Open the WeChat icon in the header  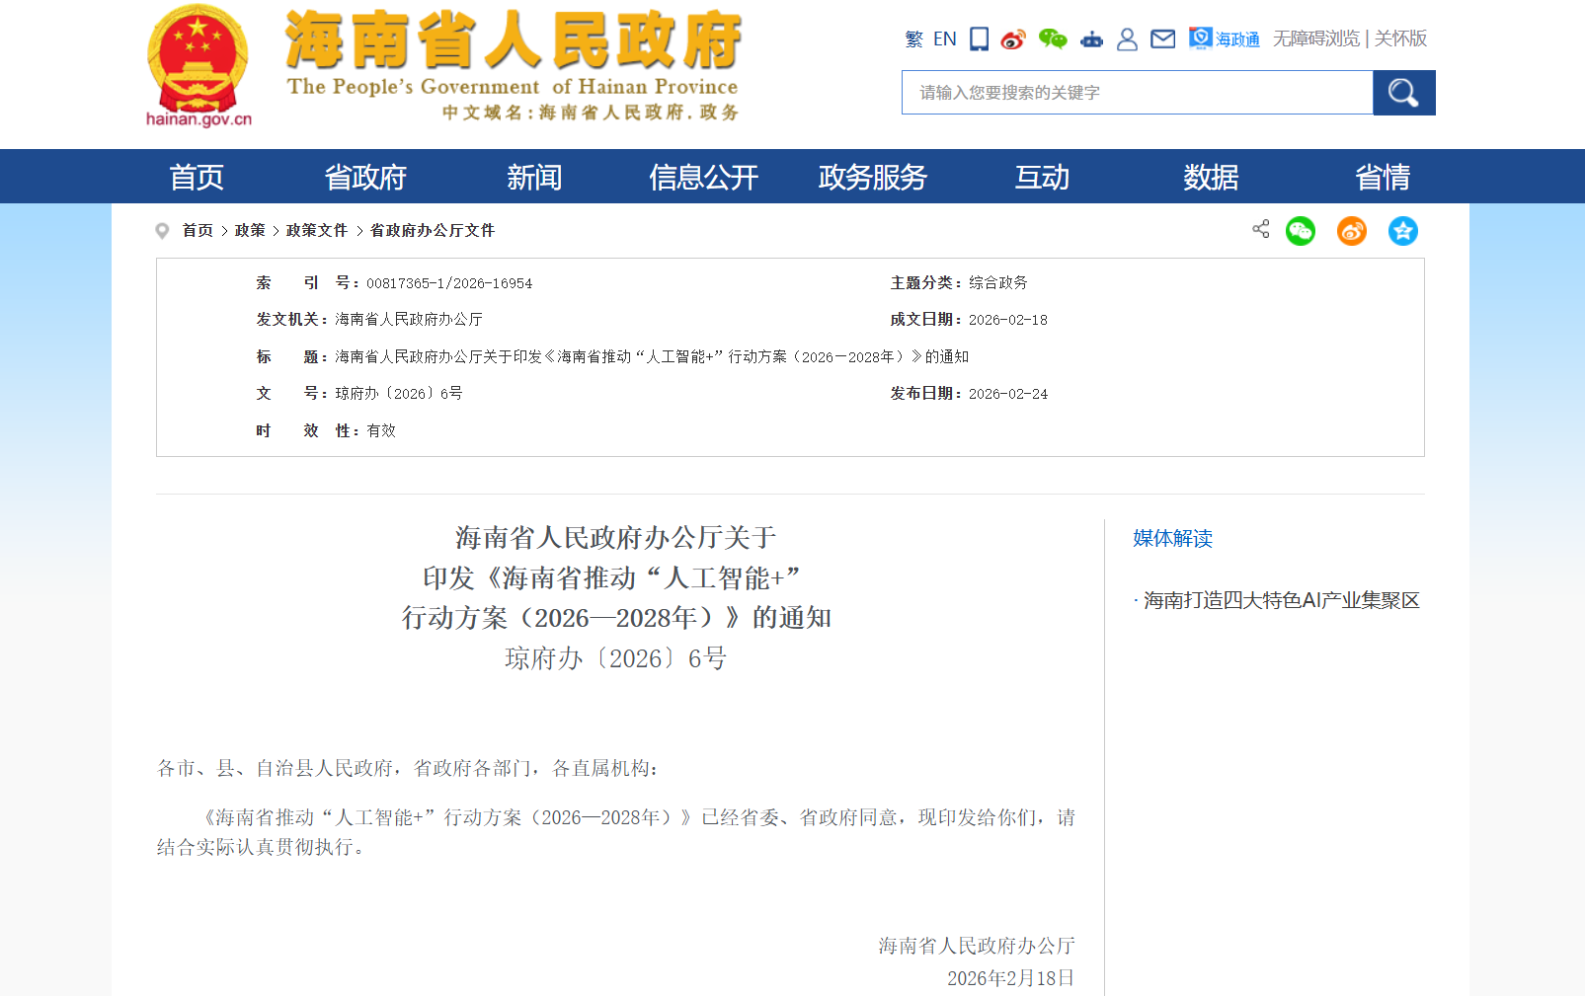pos(1052,38)
